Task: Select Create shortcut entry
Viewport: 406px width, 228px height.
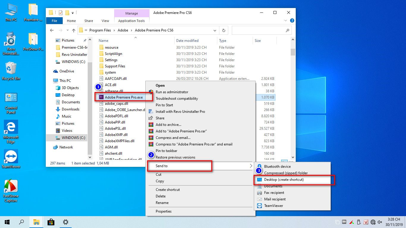Action: [x=168, y=190]
